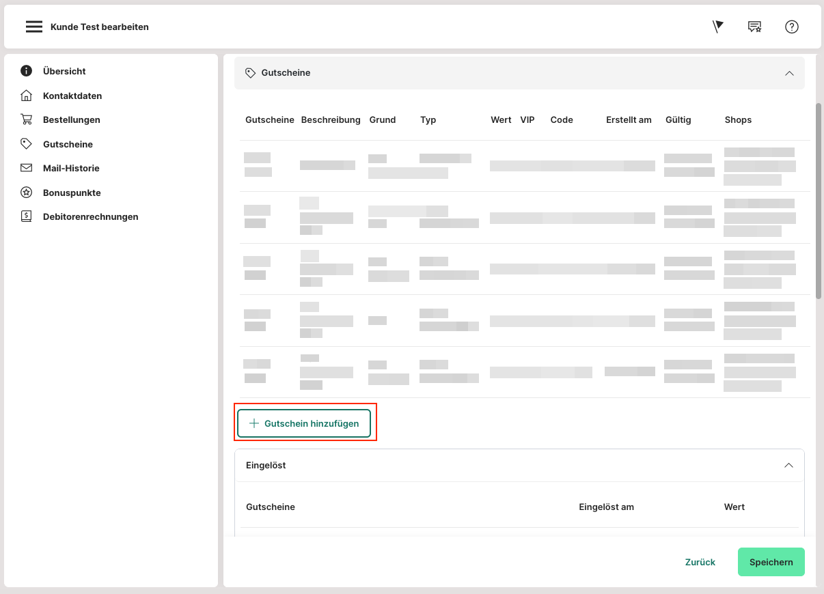824x594 pixels.
Task: Go to Gutscheine in sidebar
Action: 68,144
